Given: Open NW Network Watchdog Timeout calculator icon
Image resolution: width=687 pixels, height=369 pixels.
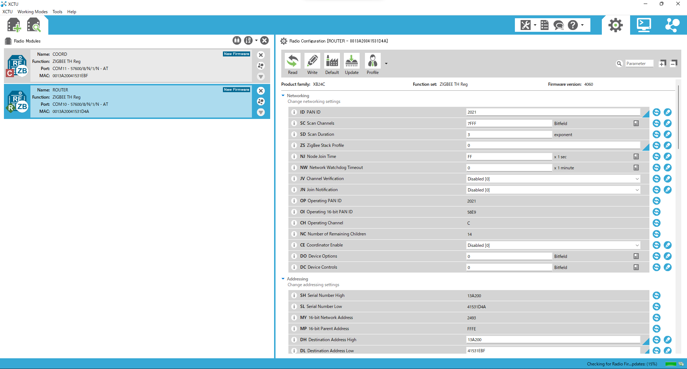Looking at the screenshot, I should click(636, 168).
